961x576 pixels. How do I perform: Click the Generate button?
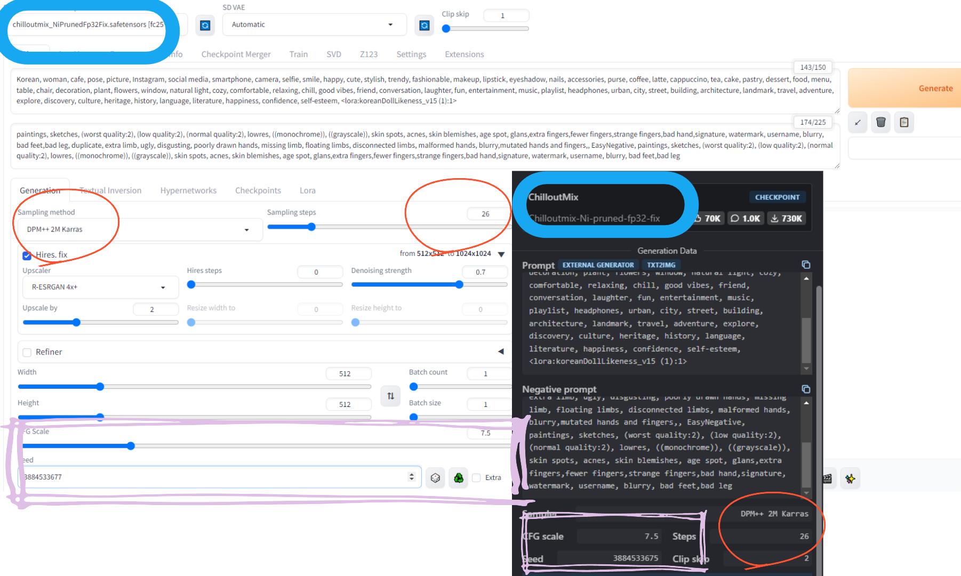pos(904,88)
